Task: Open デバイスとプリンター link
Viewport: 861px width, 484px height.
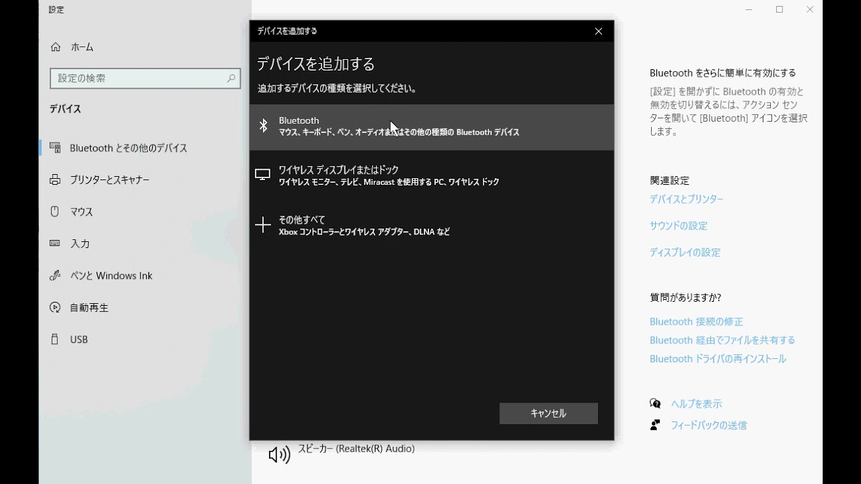Action: click(686, 200)
